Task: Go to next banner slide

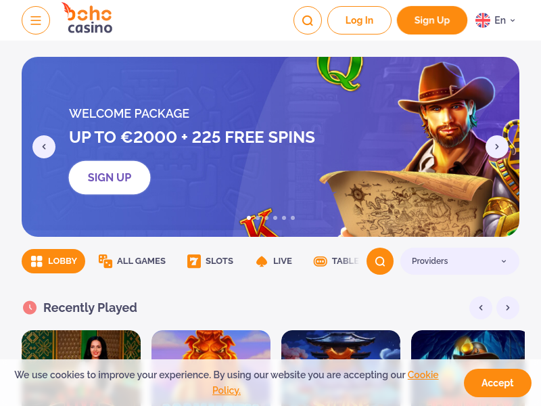Action: point(497,147)
